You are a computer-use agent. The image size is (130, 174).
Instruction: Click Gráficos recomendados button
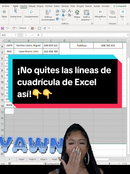[x=48, y=15]
